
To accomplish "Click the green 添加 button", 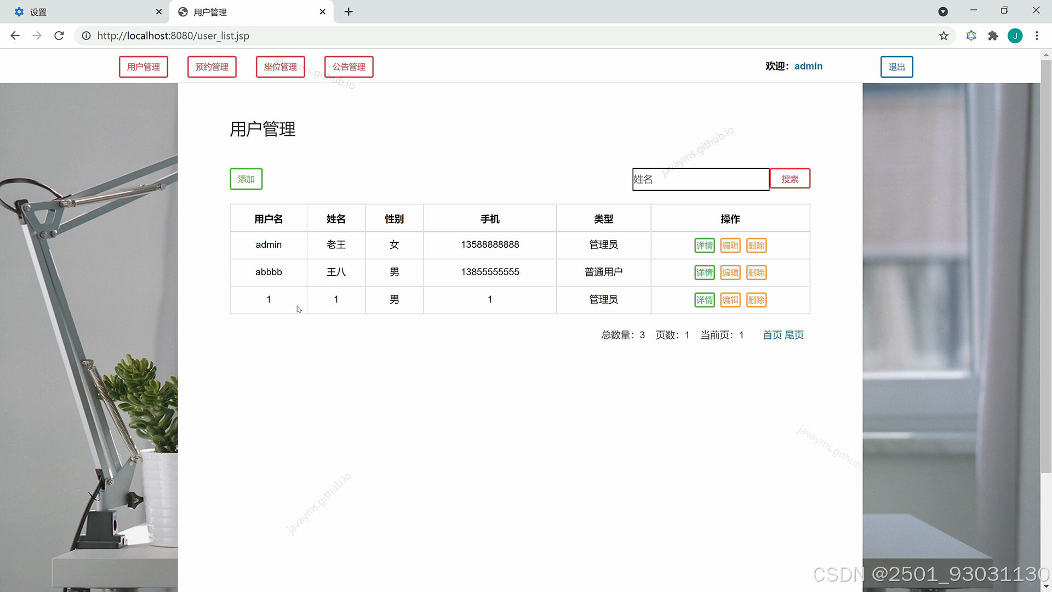I will 246,179.
